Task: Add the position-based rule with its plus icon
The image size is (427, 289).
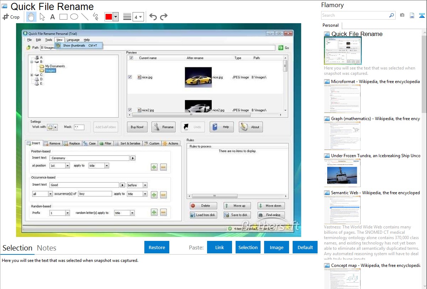Action: [154, 167]
